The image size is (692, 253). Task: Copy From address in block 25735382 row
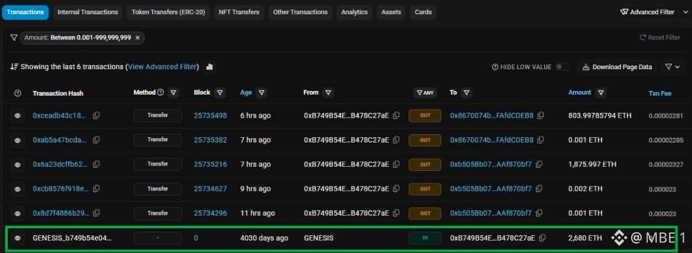(396, 140)
